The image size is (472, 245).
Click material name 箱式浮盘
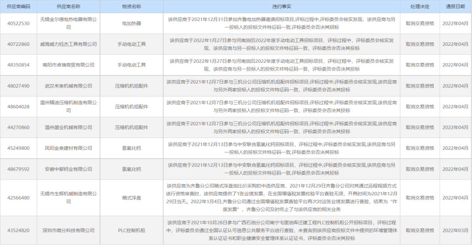click(132, 198)
